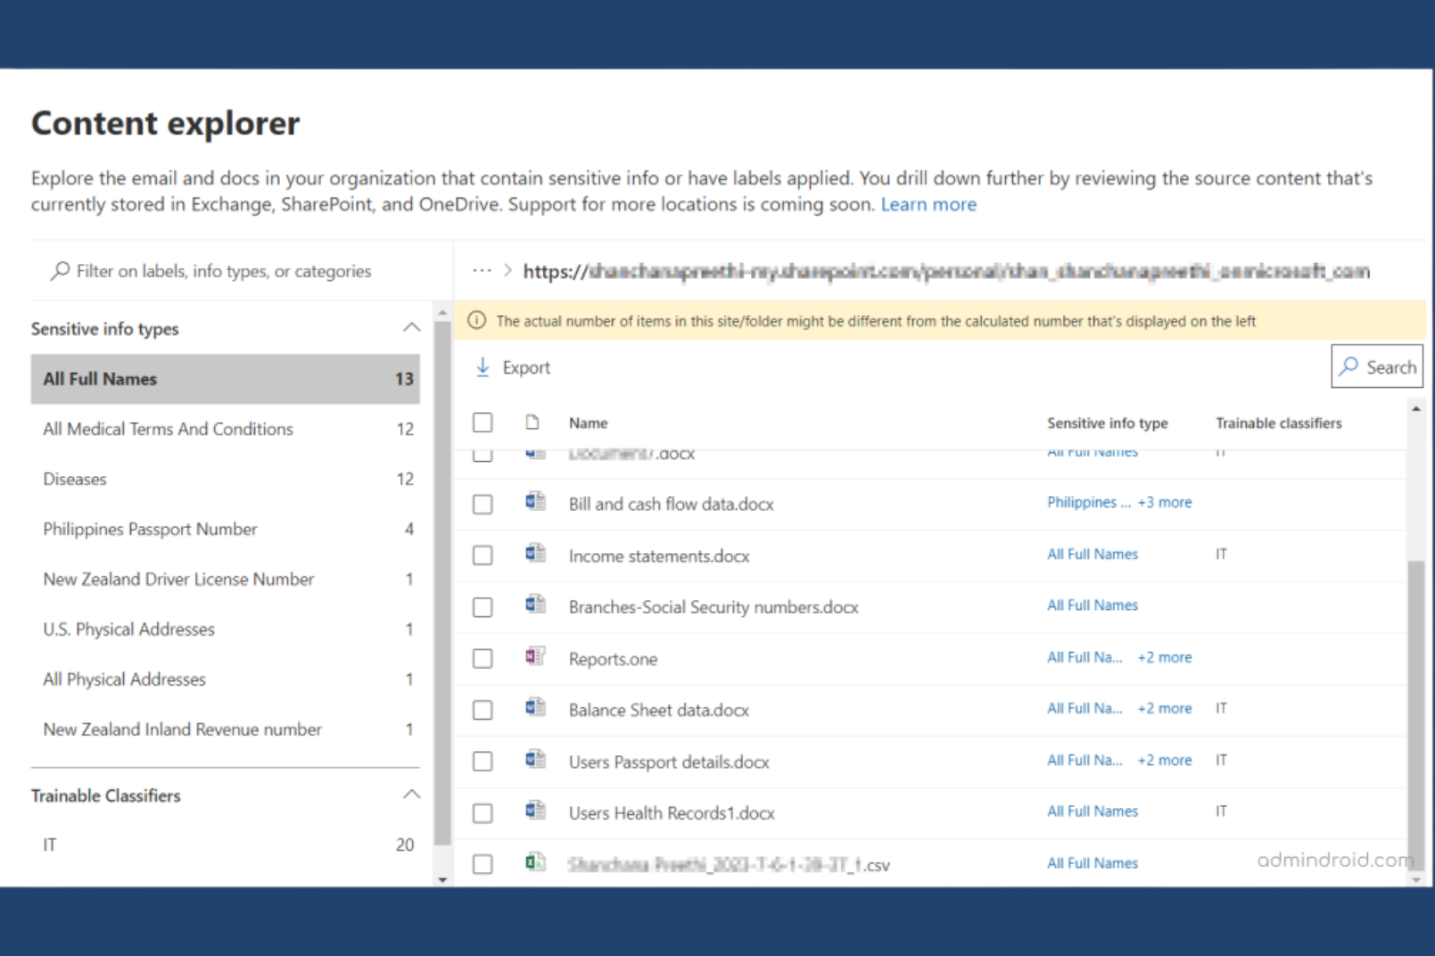
Task: Click the Word icon for Income statements.docx
Action: pos(535,554)
